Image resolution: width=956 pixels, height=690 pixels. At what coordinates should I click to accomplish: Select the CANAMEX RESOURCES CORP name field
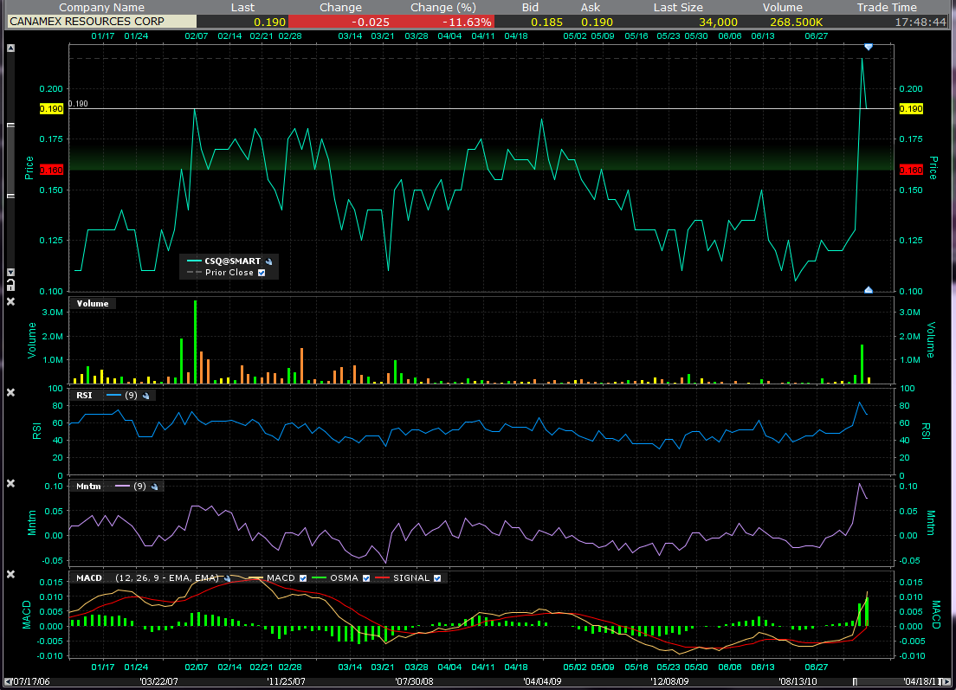101,22
